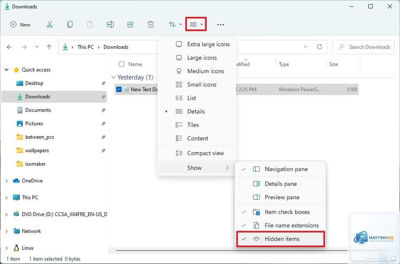Collapse the Yesterday (1) group

[114, 77]
